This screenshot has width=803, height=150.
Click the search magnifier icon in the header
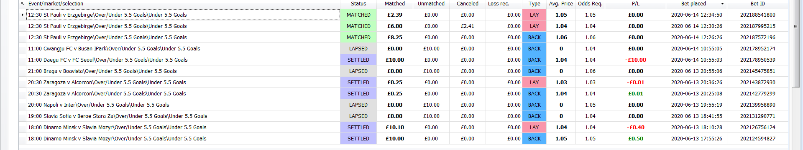click(x=22, y=4)
